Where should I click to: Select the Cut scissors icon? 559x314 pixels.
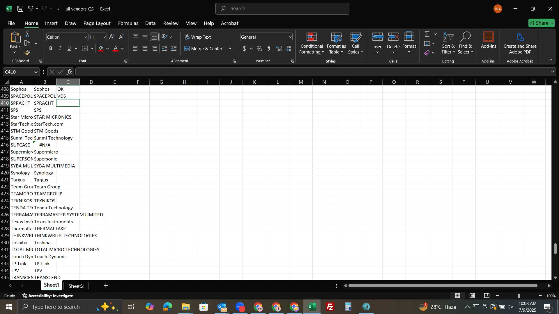pyautogui.click(x=27, y=34)
